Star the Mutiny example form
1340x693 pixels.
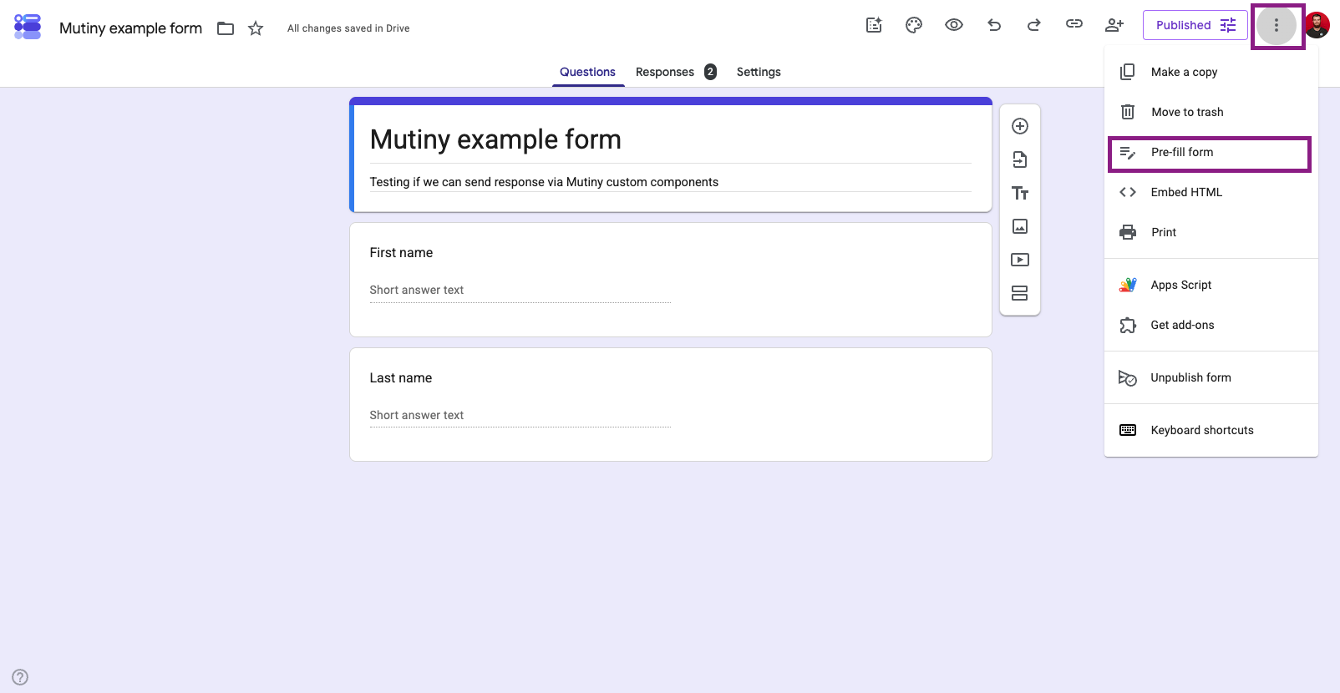256,28
